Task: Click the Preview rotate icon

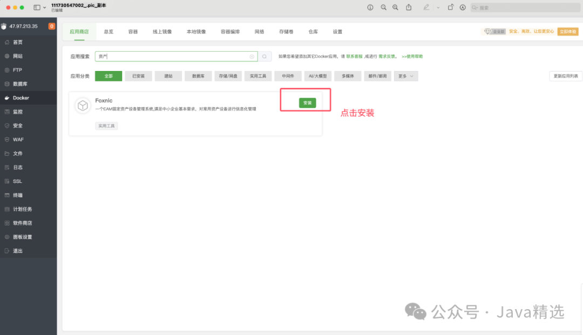Action: click(x=450, y=7)
